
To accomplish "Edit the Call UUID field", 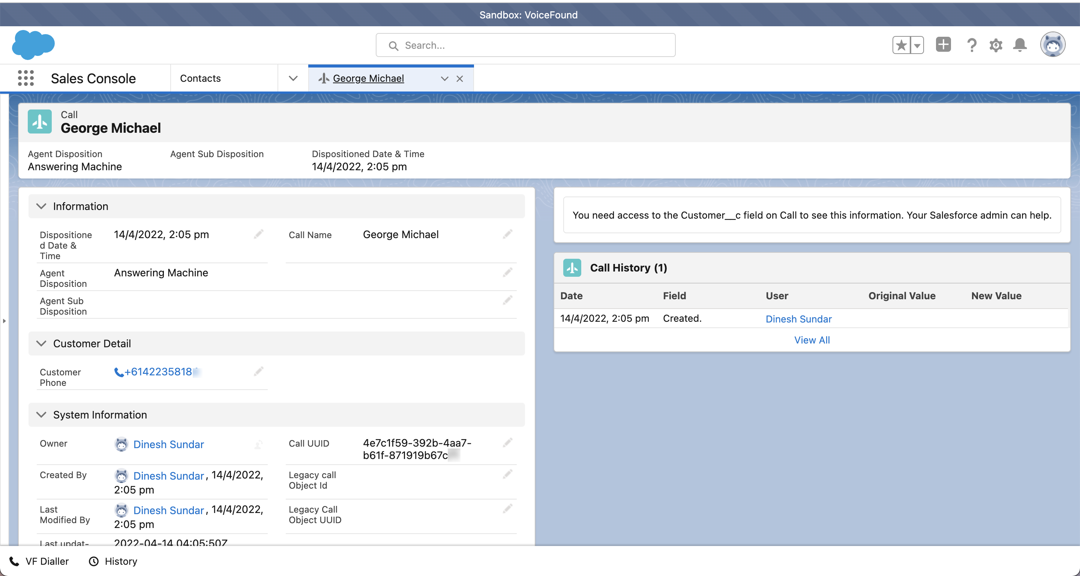I will pyautogui.click(x=508, y=442).
